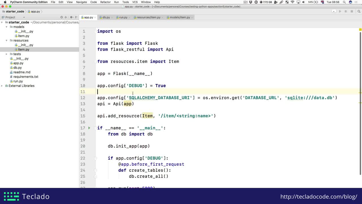Open the Project view dropdown
Viewport: 362px width, 204px height.
click(24, 17)
